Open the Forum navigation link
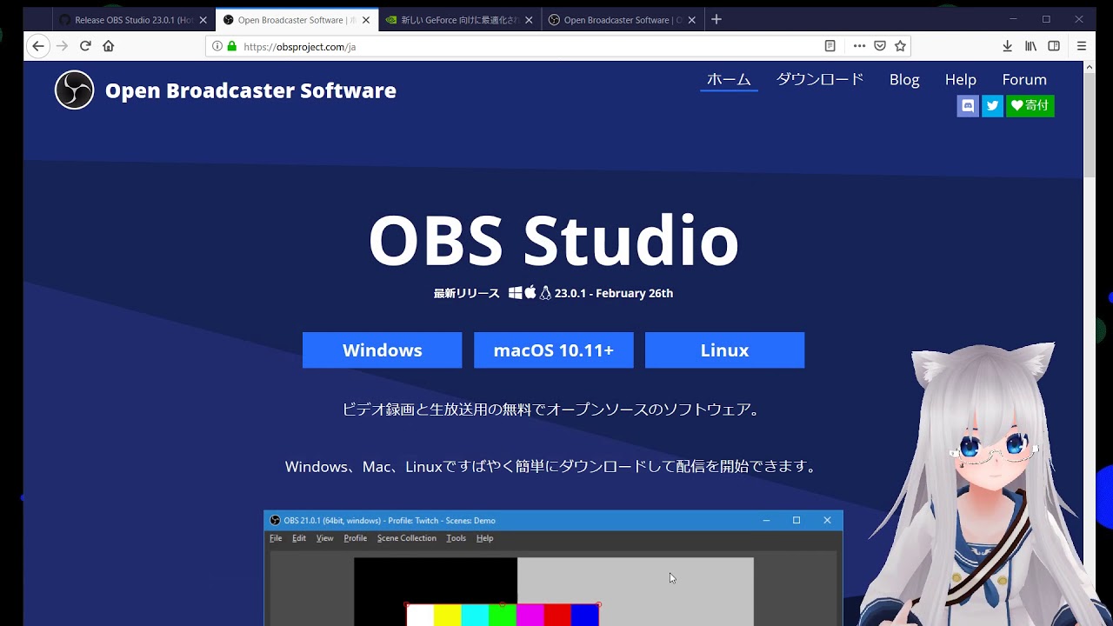The height and width of the screenshot is (626, 1113). [x=1024, y=79]
